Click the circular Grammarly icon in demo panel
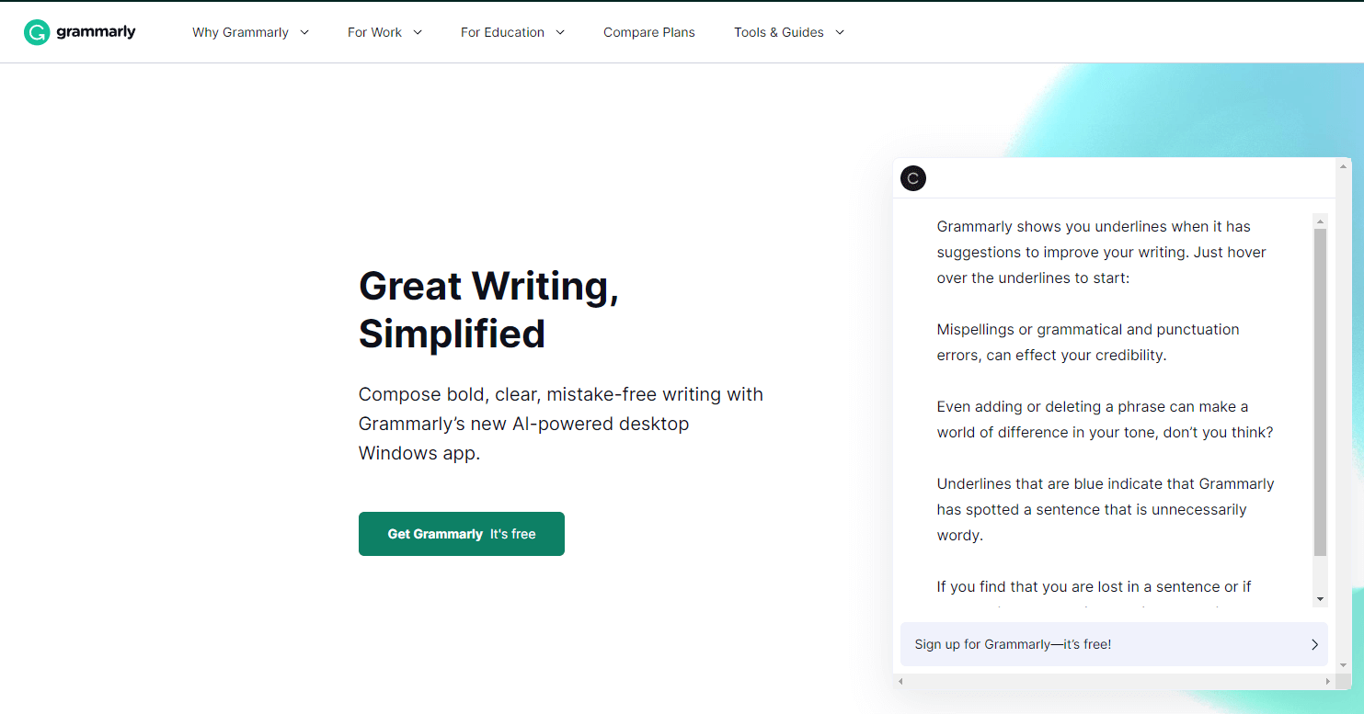This screenshot has width=1364, height=714. (913, 179)
